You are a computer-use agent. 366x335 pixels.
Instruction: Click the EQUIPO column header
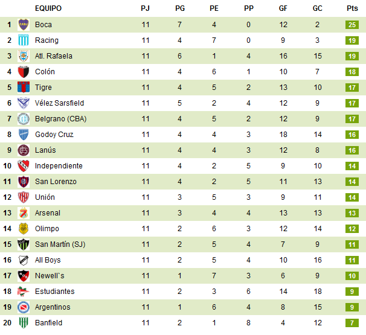pyautogui.click(x=48, y=8)
